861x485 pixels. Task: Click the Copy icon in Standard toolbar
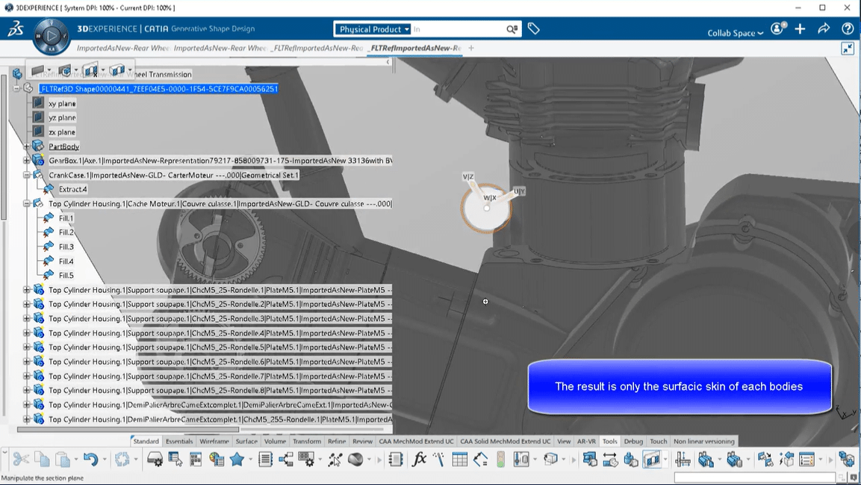tap(43, 459)
